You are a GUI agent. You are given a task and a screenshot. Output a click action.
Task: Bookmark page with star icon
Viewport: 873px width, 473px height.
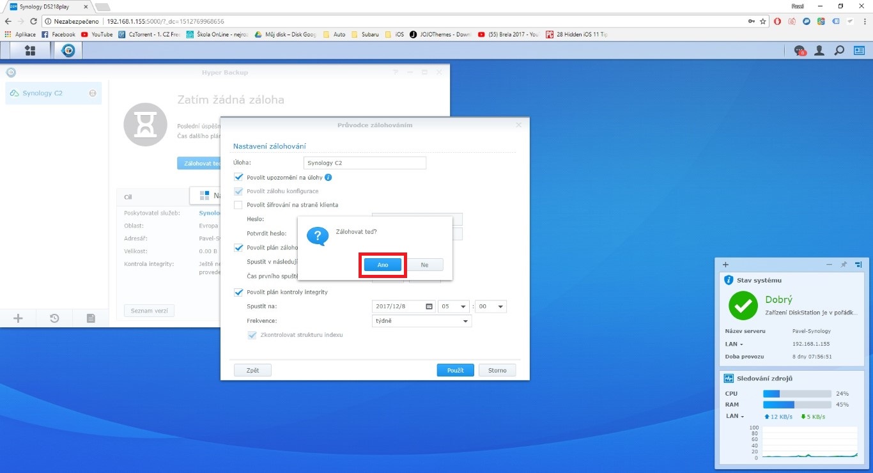click(x=763, y=21)
